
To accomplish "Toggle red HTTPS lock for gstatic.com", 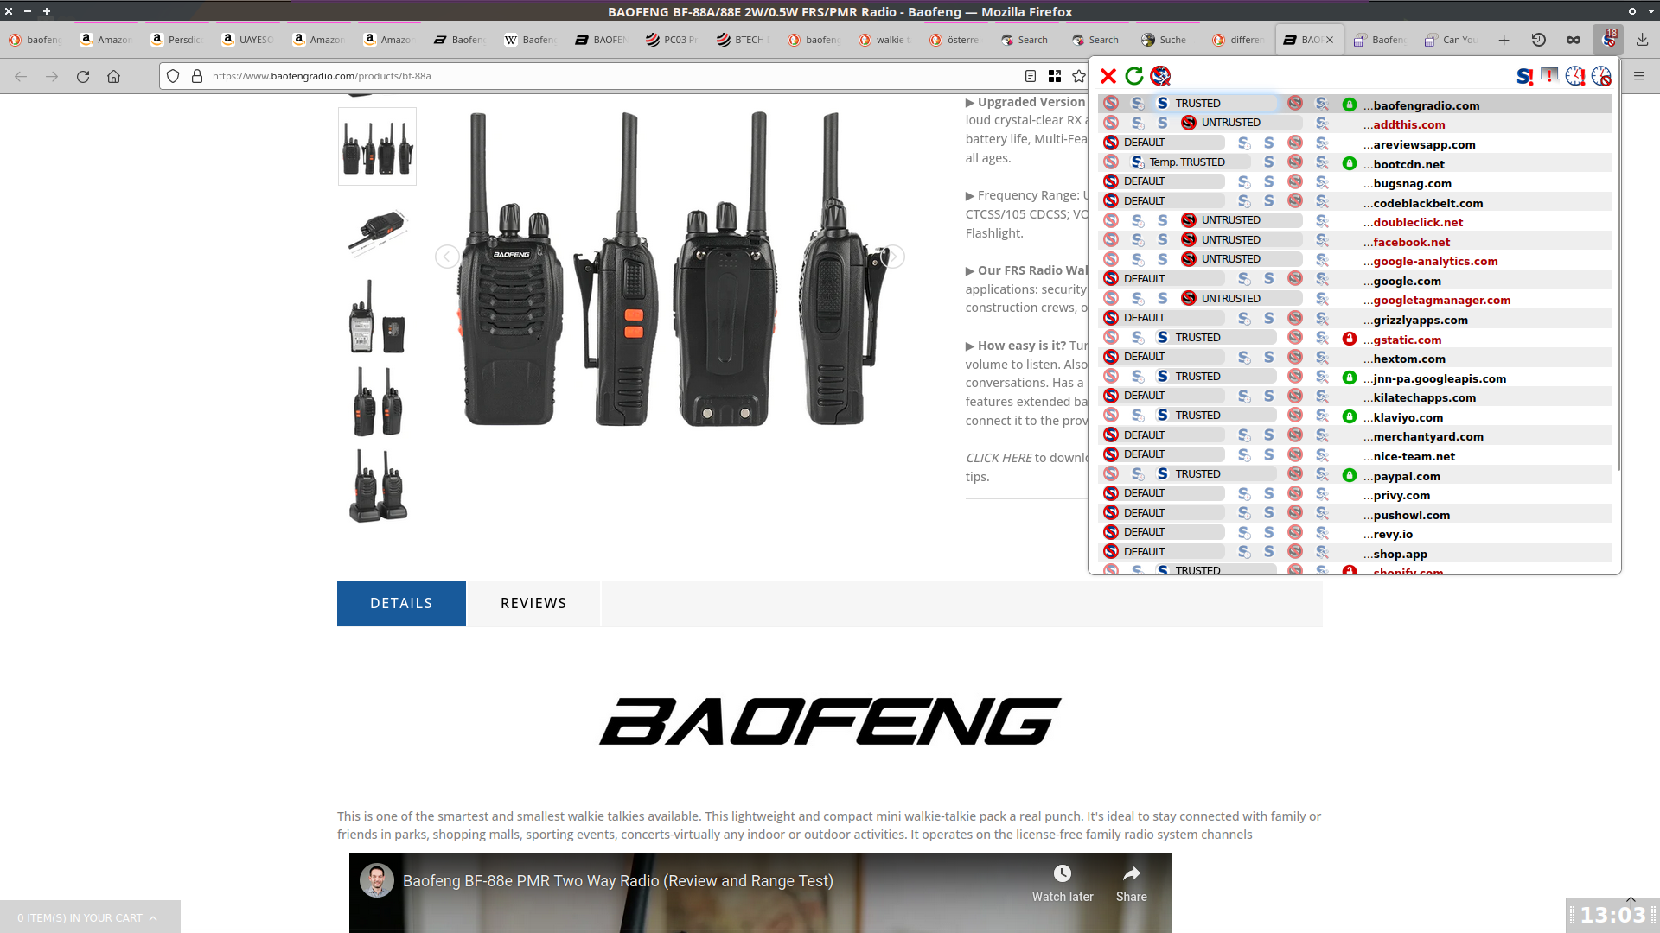I will pos(1350,339).
